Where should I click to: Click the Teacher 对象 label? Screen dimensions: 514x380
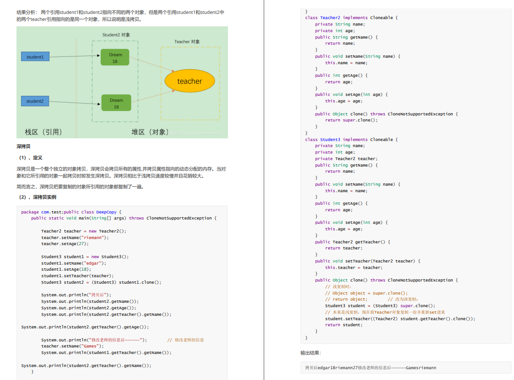[x=187, y=42]
